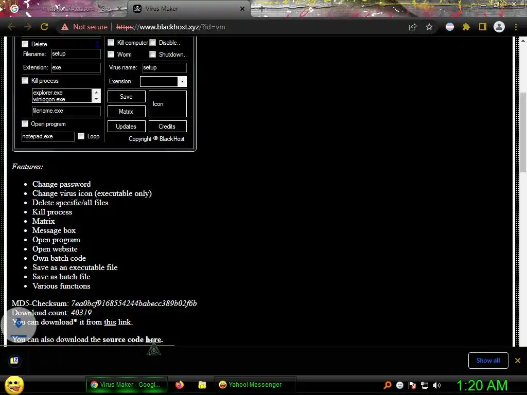The image size is (527, 395).
Task: Click the white circle tray icon
Action: tap(399, 385)
